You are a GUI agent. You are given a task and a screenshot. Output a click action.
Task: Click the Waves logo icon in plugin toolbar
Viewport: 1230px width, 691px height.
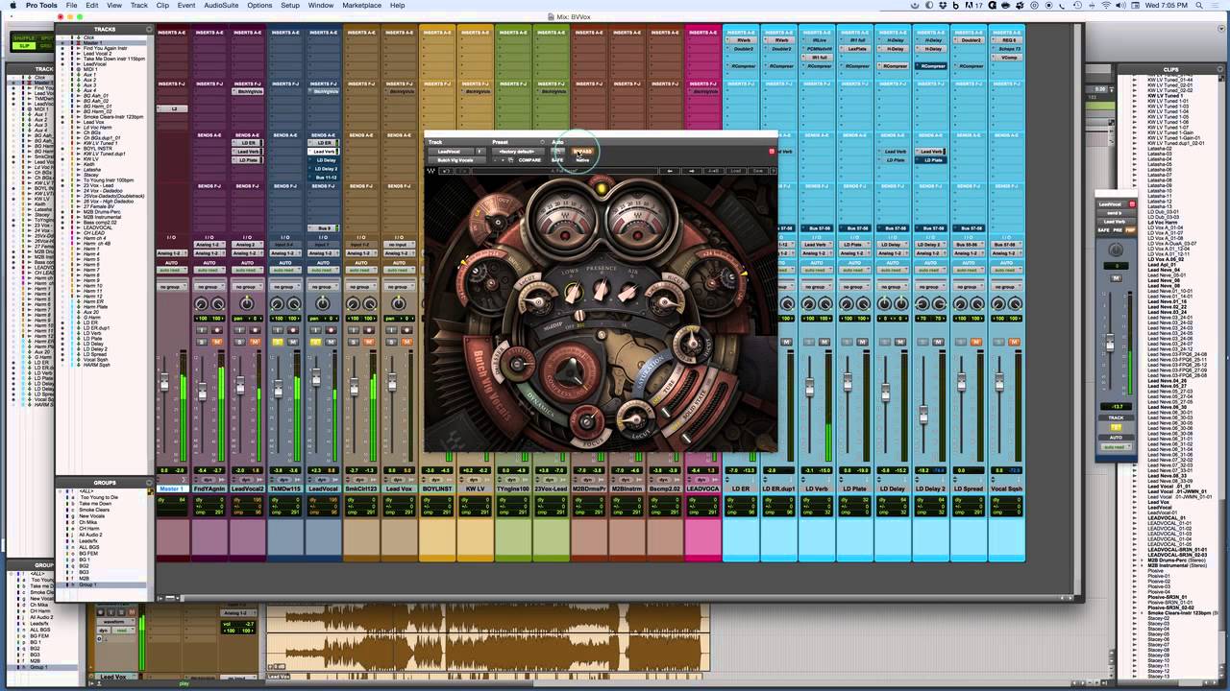tap(430, 171)
